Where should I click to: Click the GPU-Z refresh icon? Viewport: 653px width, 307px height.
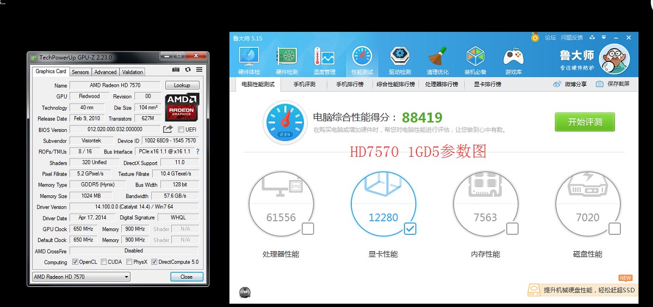point(188,69)
